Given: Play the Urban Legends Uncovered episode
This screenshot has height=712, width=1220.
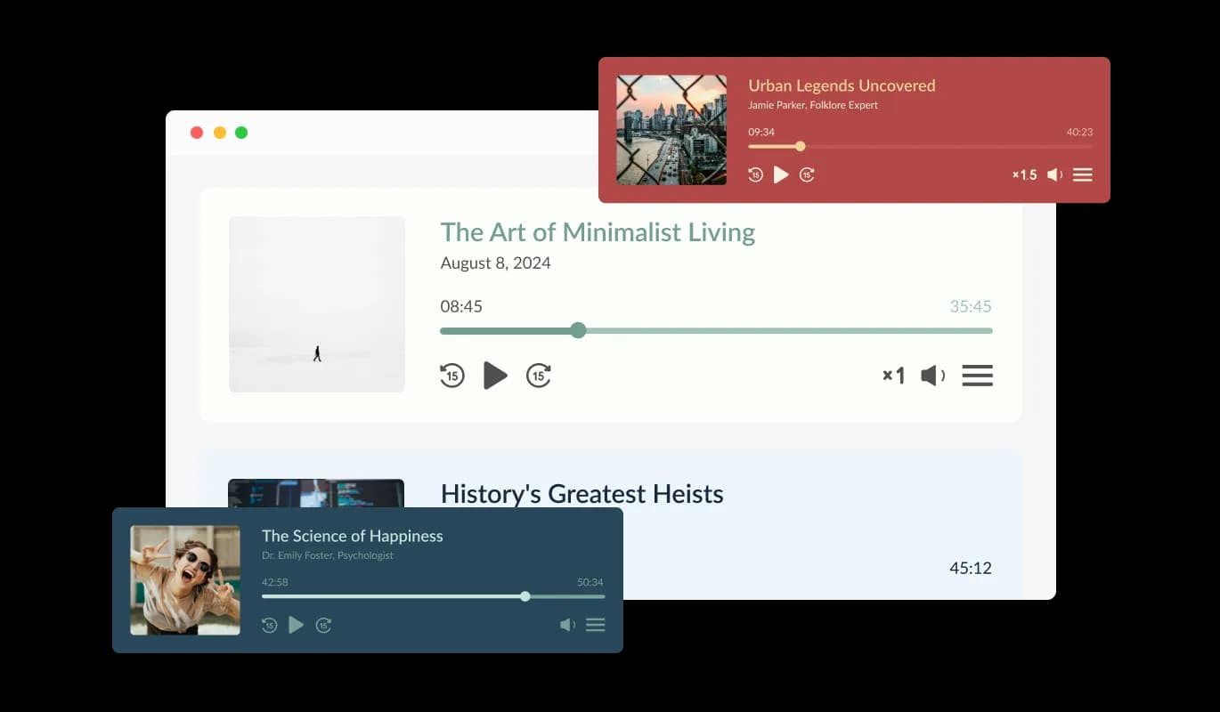Looking at the screenshot, I should 781,174.
